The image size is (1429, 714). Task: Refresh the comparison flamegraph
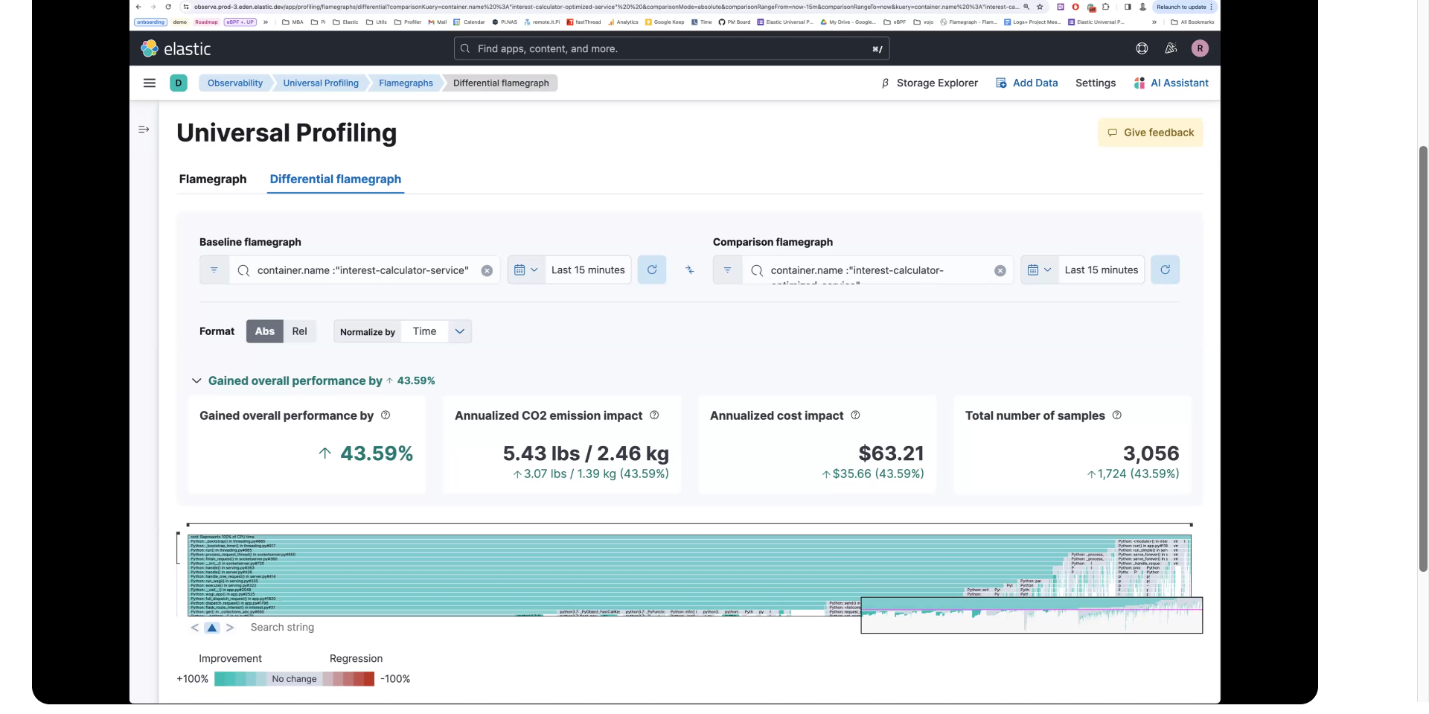(1166, 270)
